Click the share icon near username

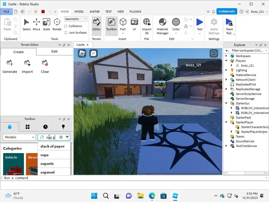coord(247,12)
